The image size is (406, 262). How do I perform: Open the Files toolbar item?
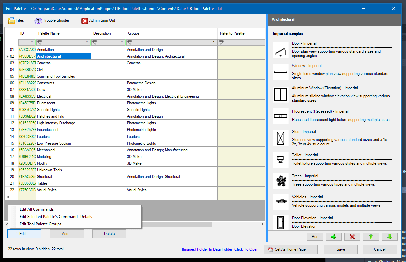point(16,21)
